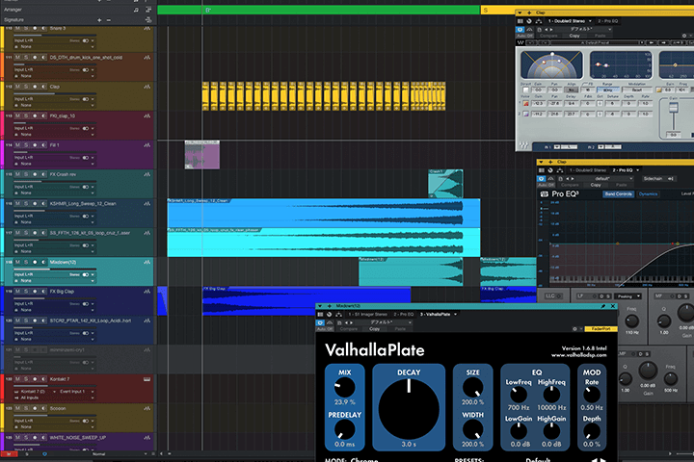Open ValhallaPlate window settings gear icon
The width and height of the screenshot is (694, 462).
tap(574, 329)
